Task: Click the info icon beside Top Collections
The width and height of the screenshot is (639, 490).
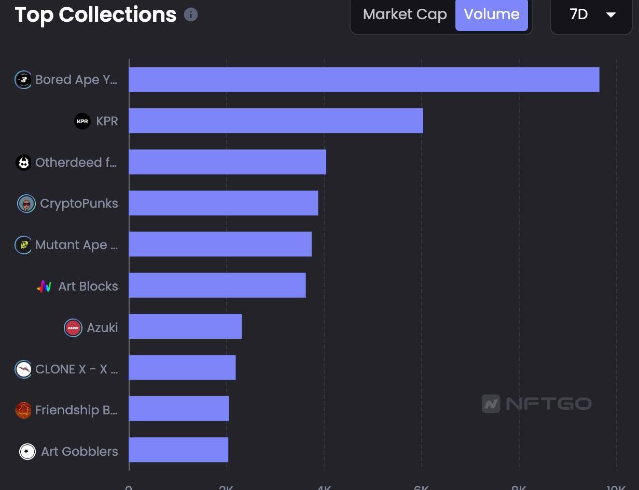Action: pos(191,15)
